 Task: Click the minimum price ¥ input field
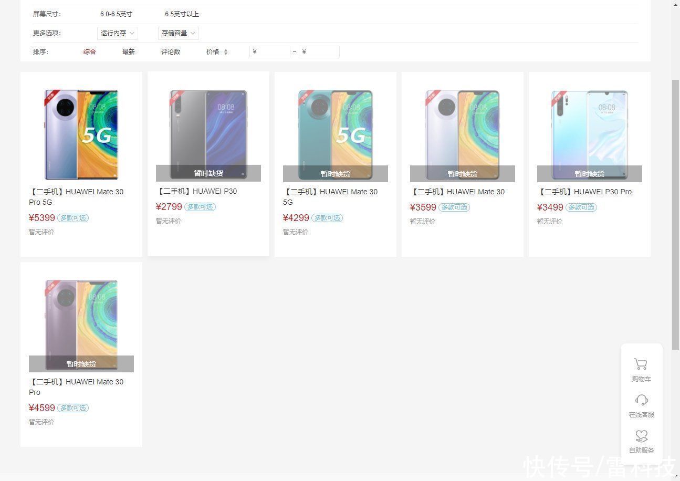pos(269,51)
